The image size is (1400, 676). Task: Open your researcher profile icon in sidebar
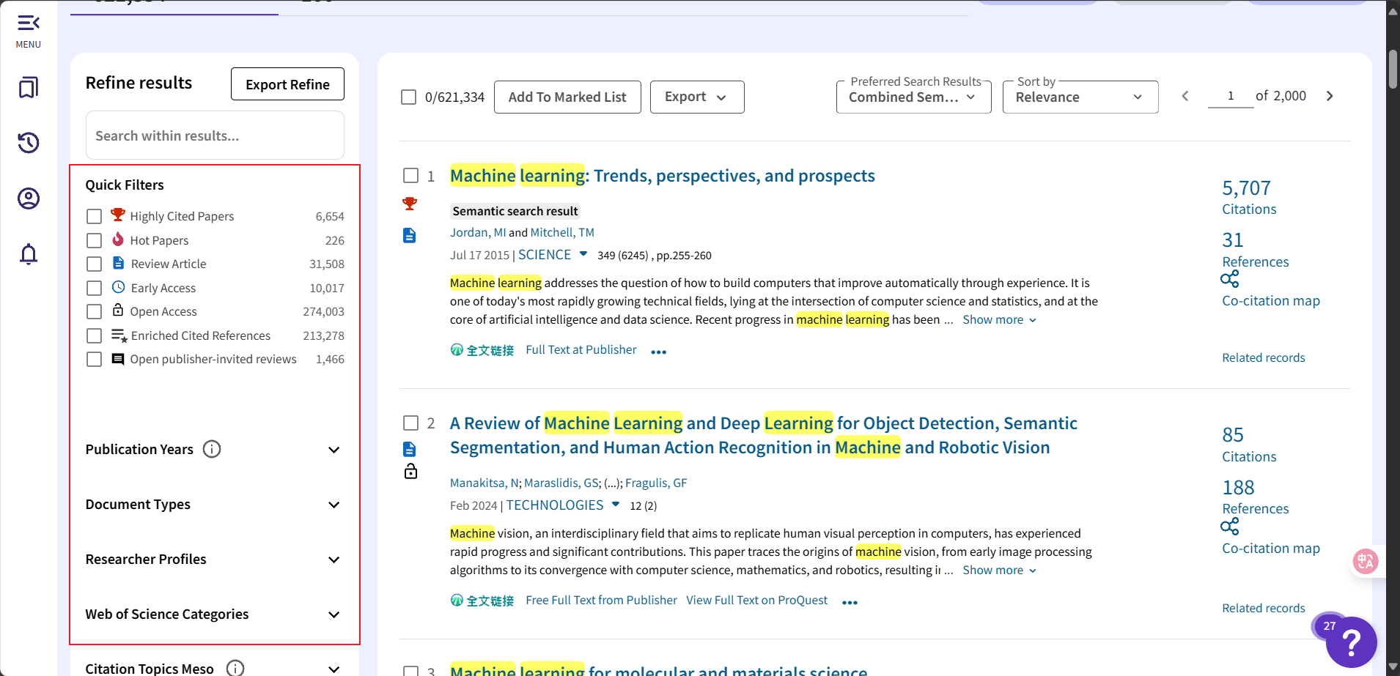coord(28,198)
